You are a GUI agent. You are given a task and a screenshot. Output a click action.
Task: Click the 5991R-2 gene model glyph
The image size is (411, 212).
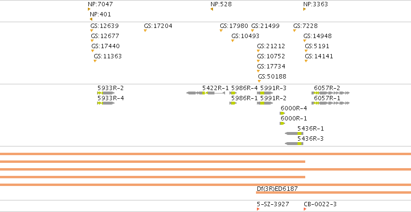tap(265, 103)
